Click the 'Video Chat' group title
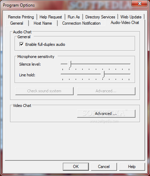The image size is (150, 176). click(22, 106)
